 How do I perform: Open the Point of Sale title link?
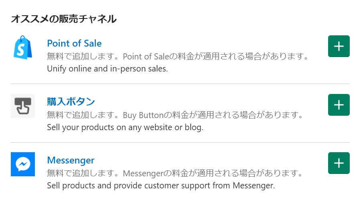pos(74,43)
